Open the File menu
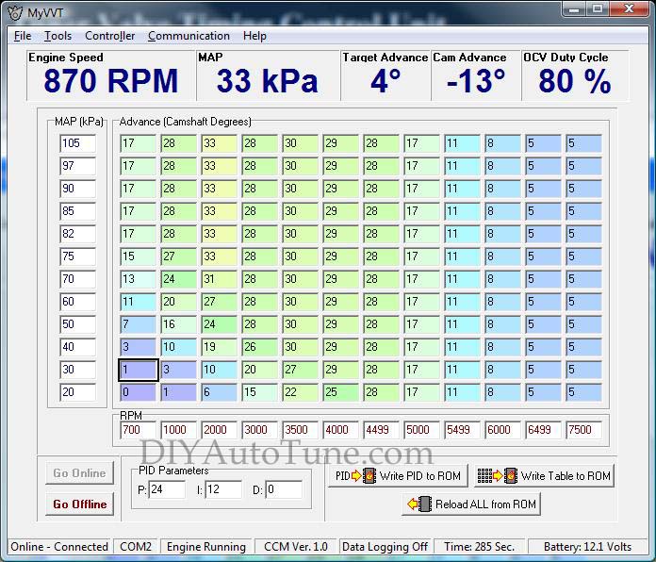 point(23,36)
